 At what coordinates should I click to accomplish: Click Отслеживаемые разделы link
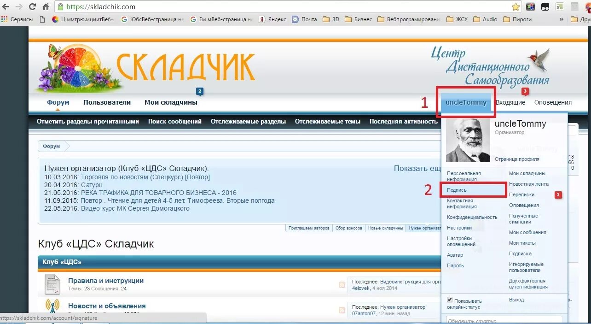pos(248,122)
